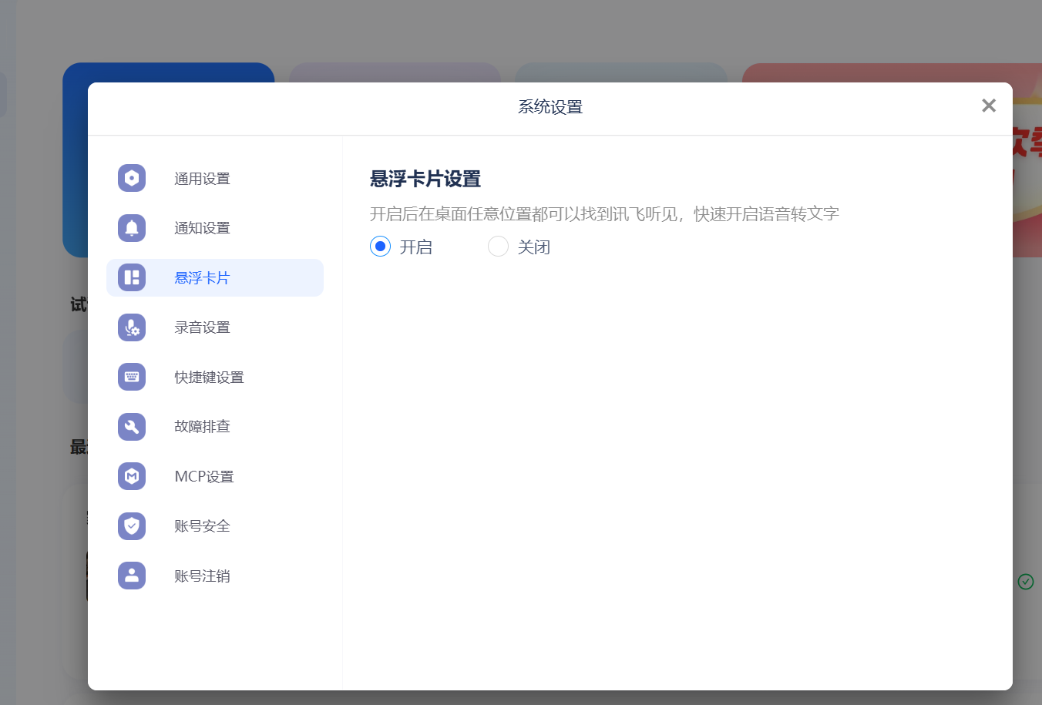Click the gear icon beside 通用设置
Viewport: 1042px width, 705px height.
coord(132,178)
